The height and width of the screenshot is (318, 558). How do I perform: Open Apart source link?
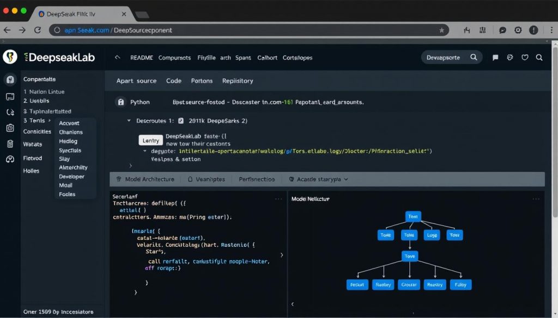[136, 81]
